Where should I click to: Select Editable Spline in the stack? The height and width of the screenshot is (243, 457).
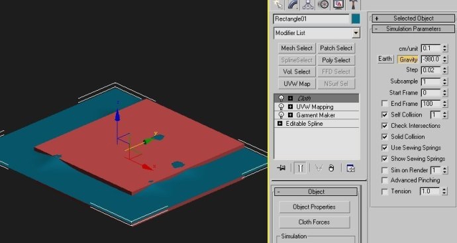(304, 124)
